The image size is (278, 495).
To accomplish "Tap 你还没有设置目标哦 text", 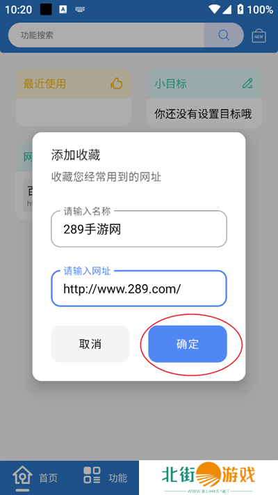I will 203,114.
